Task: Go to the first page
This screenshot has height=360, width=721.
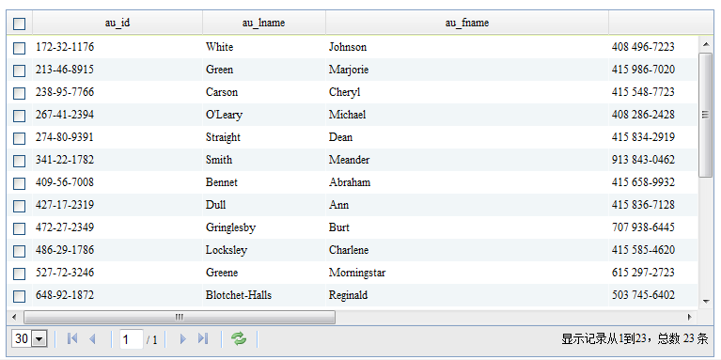Action: tap(72, 339)
